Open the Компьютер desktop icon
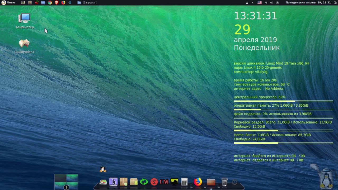Image resolution: width=338 pixels, height=190 pixels. point(25,21)
